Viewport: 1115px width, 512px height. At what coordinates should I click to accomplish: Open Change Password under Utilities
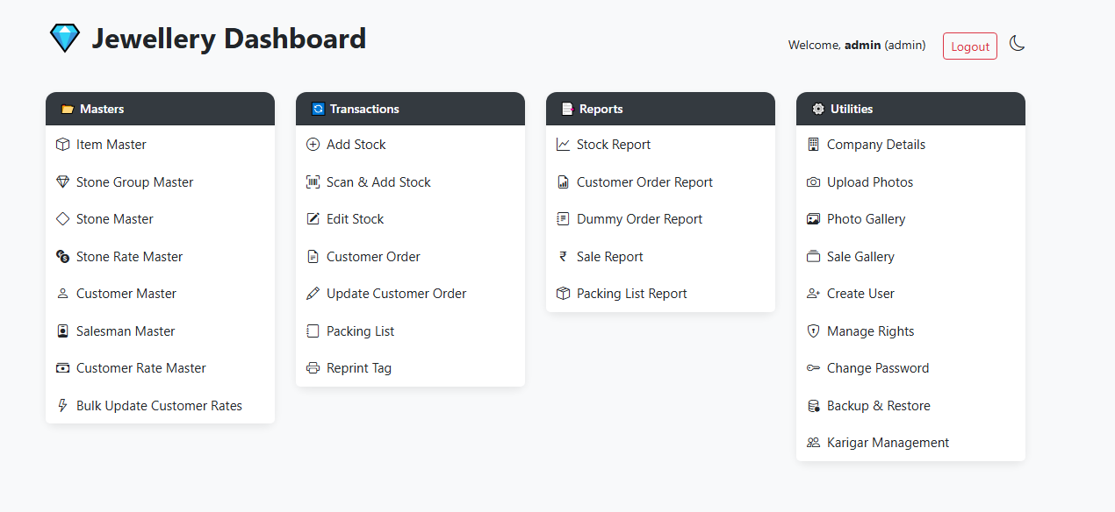pyautogui.click(x=877, y=367)
